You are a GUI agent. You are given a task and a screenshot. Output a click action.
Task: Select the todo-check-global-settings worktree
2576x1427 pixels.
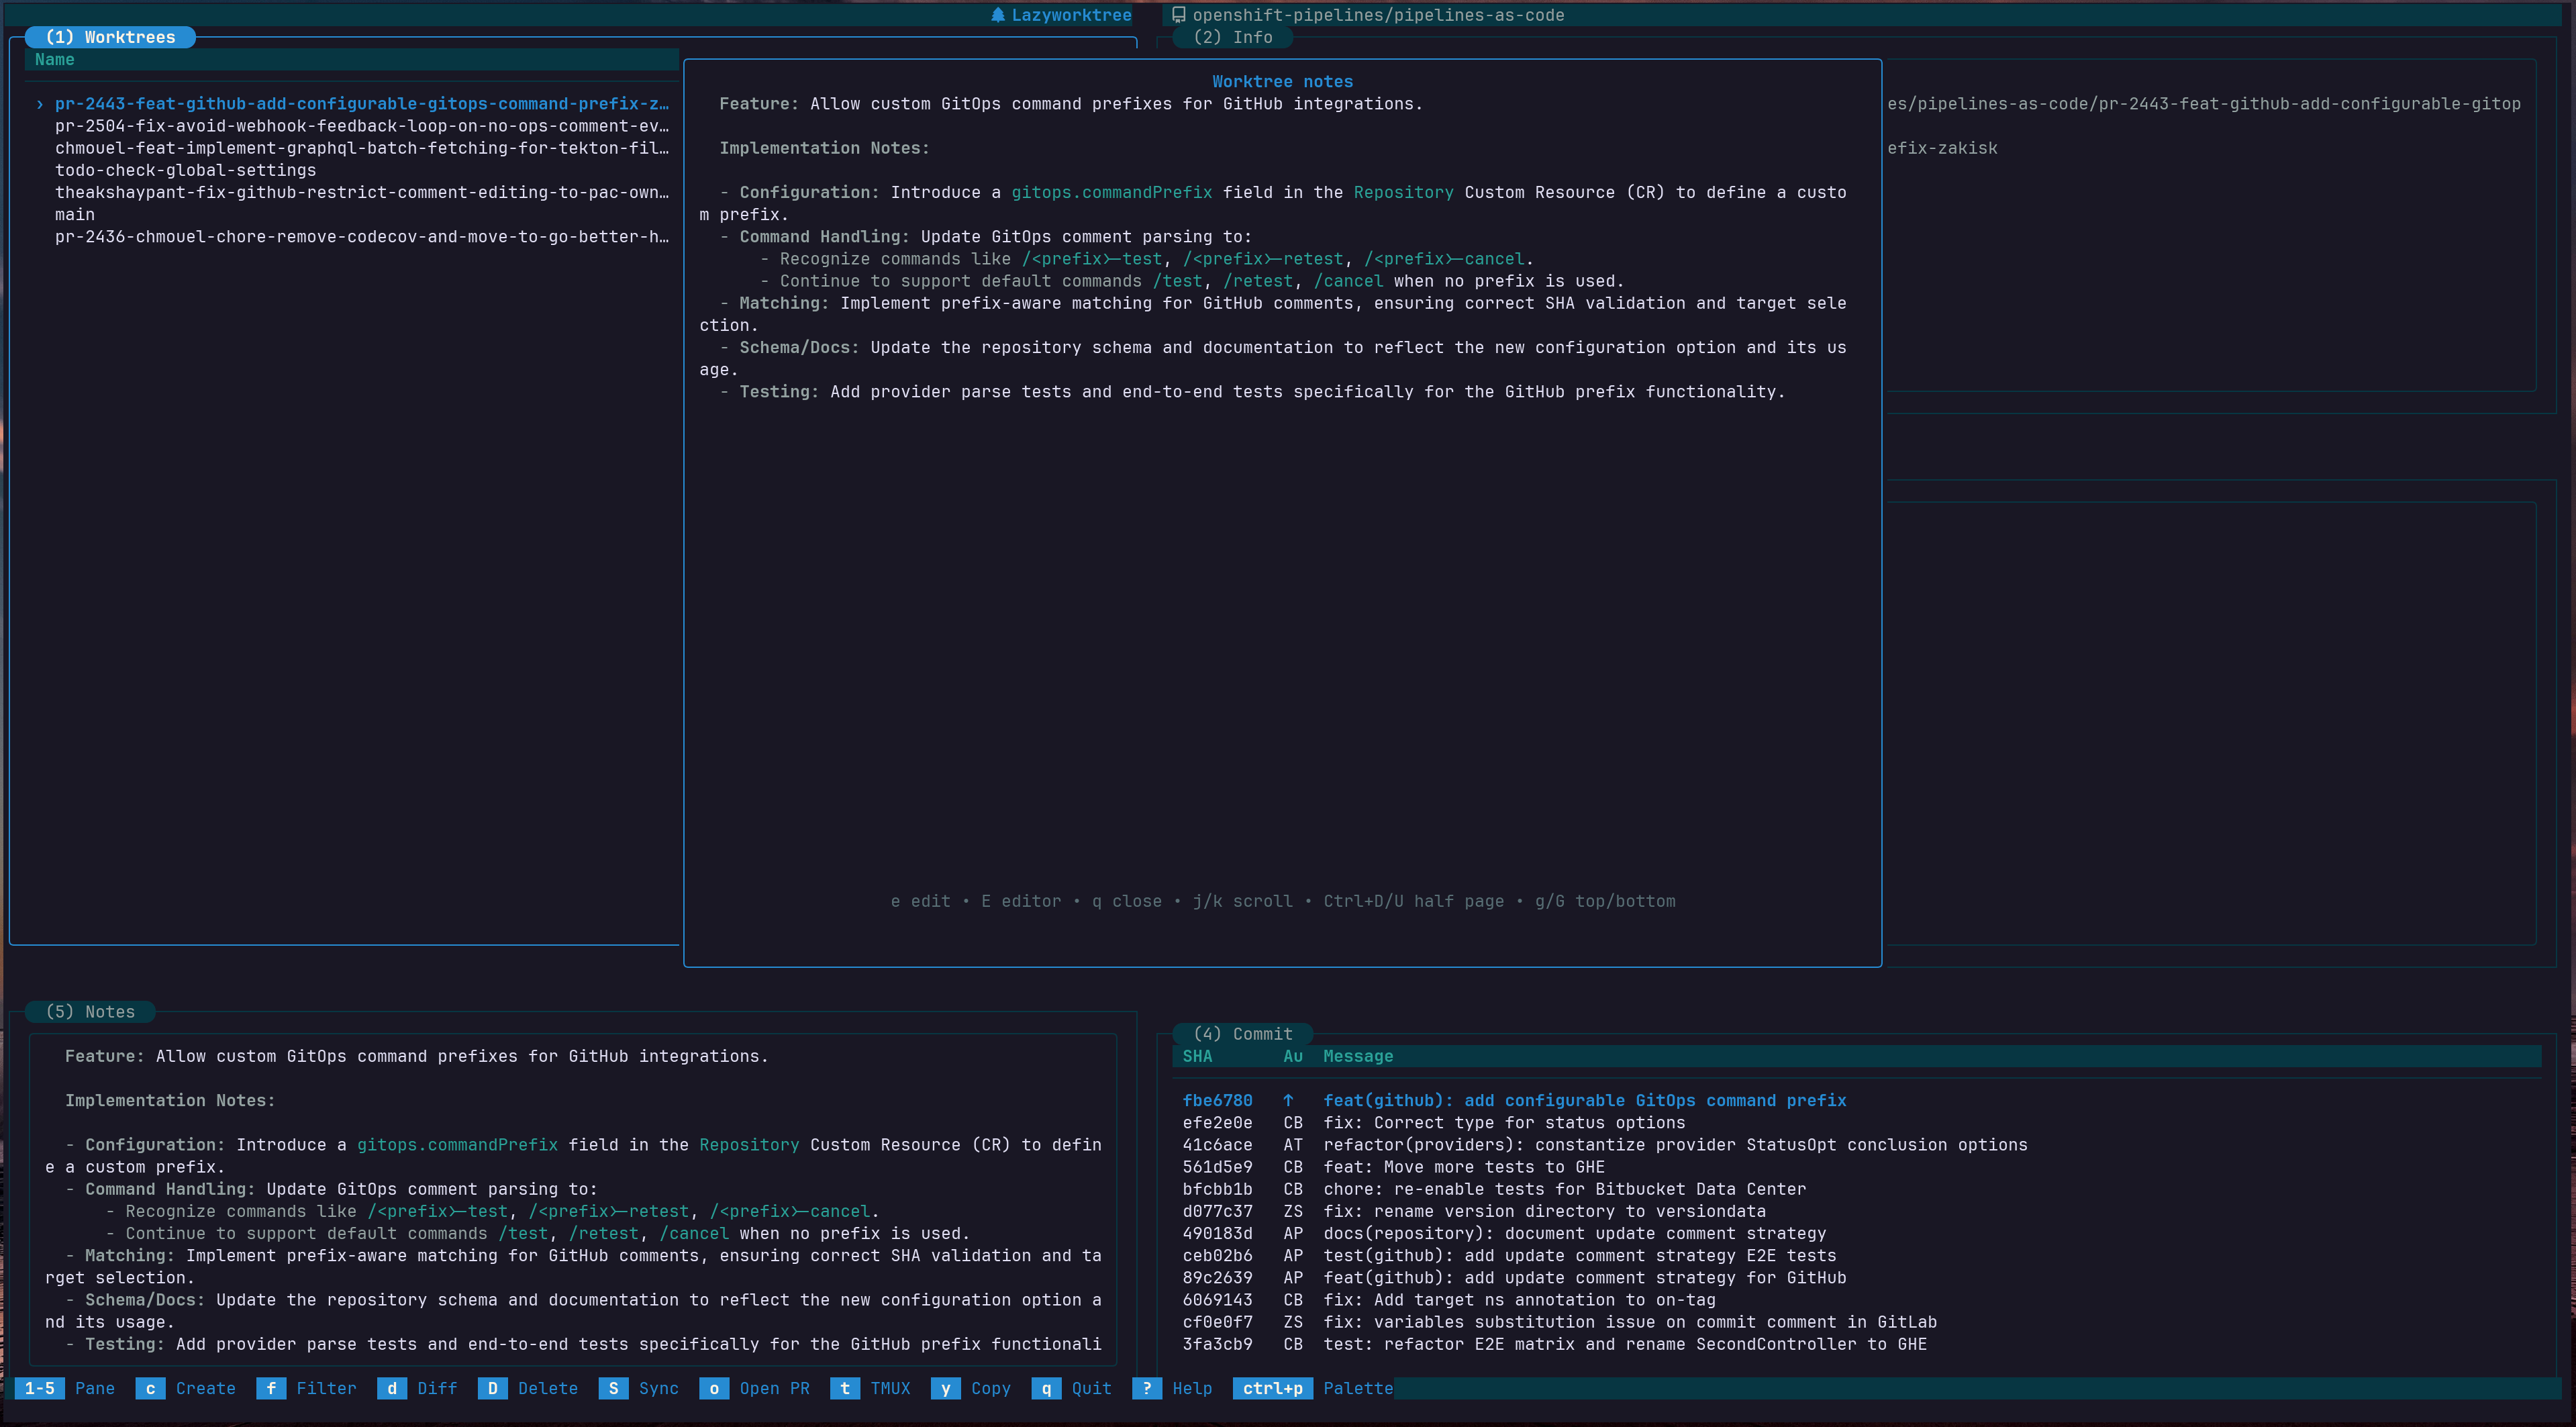[x=185, y=170]
